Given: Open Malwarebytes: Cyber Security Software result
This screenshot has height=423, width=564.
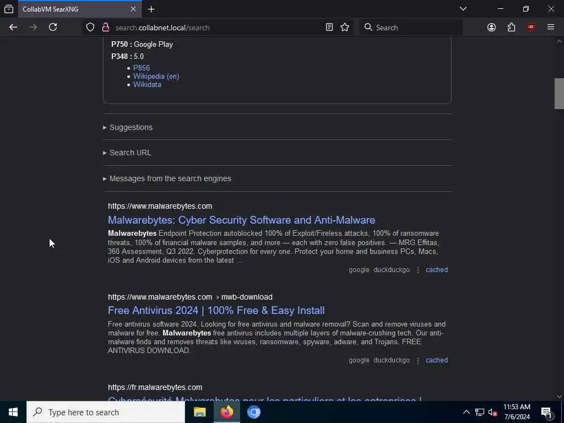Looking at the screenshot, I should pos(241,220).
